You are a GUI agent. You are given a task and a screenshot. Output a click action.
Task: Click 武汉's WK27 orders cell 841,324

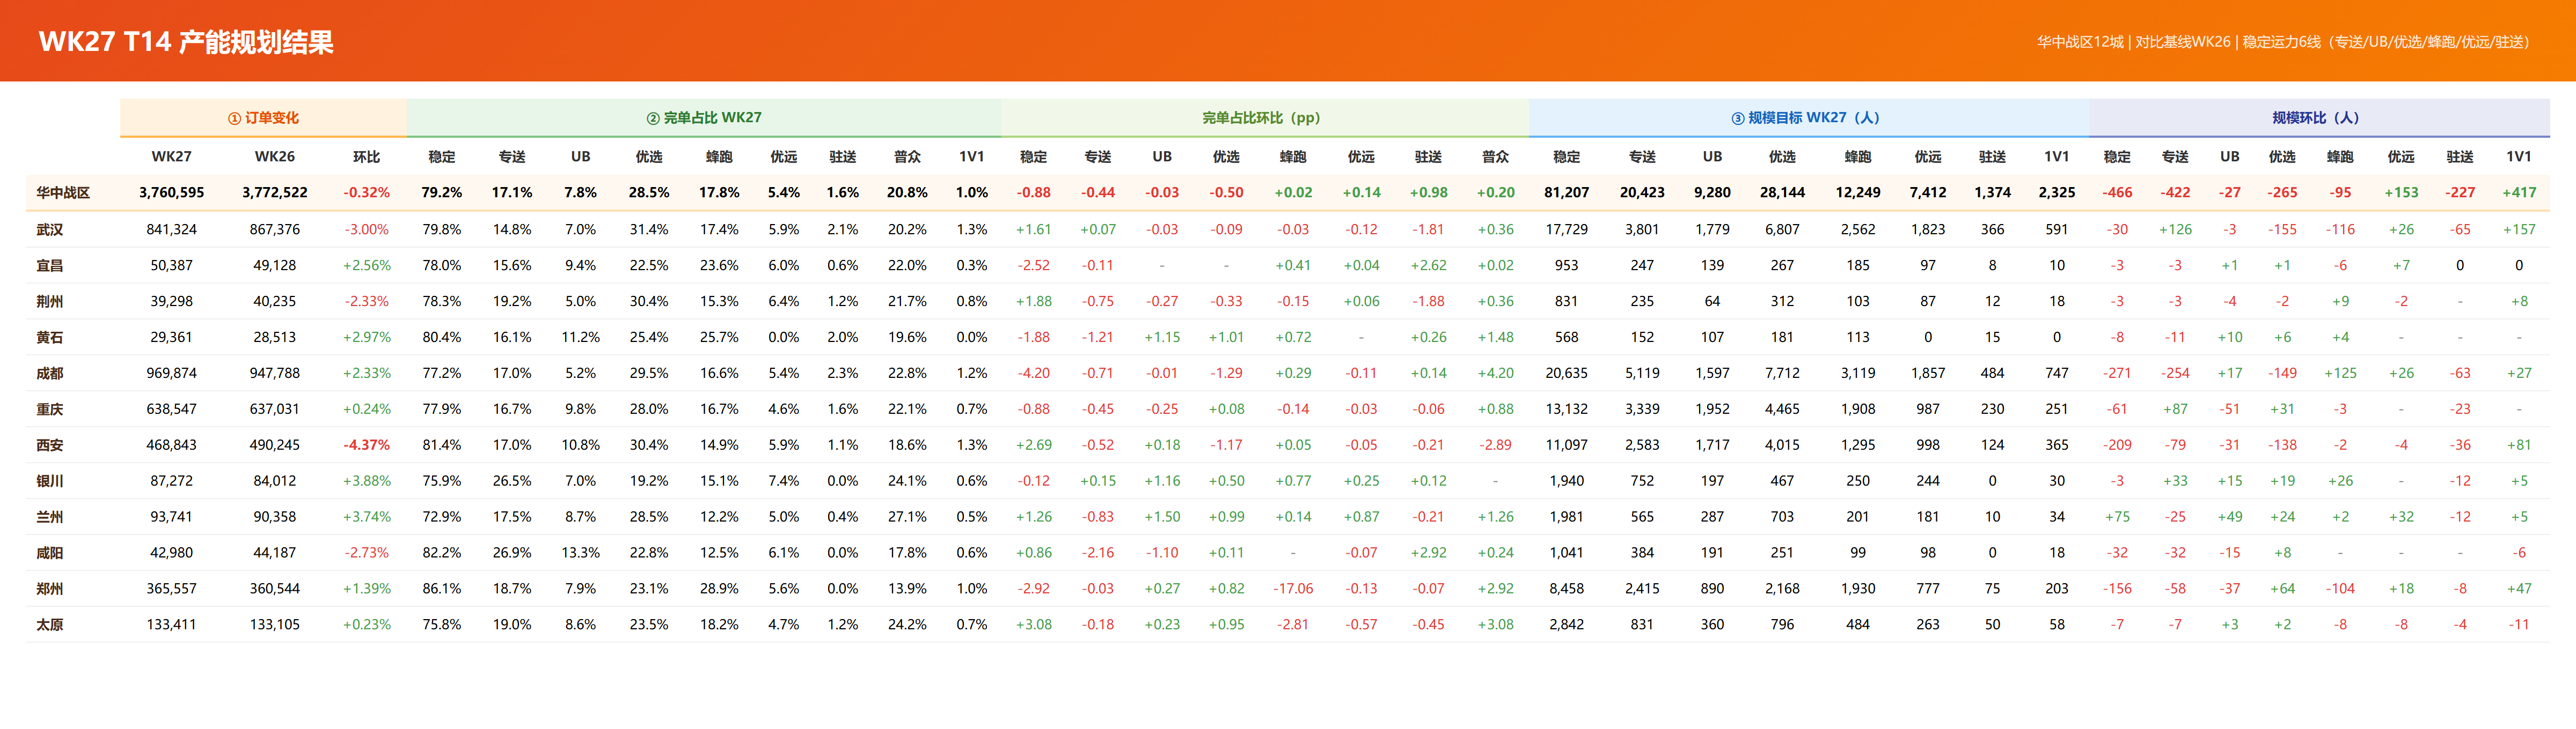[x=172, y=229]
